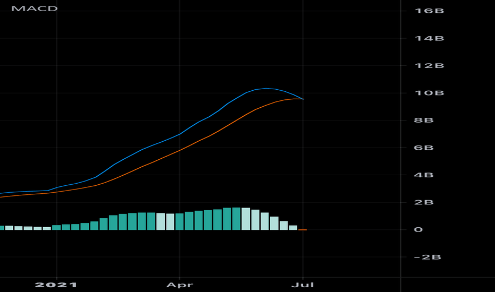Viewport: 495px width, 292px height.
Task: Select the 8B price scale label
Action: [x=424, y=121]
